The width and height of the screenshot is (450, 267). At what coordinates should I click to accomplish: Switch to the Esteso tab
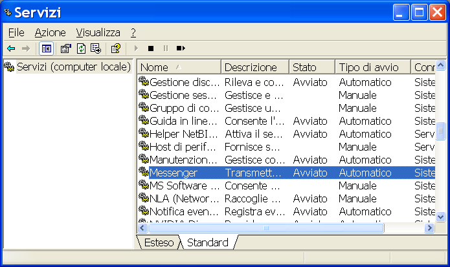(158, 242)
